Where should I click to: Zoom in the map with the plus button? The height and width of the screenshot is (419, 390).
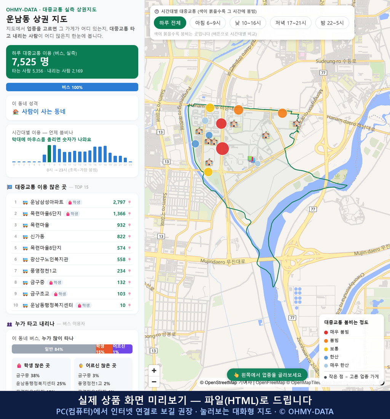tap(154, 371)
